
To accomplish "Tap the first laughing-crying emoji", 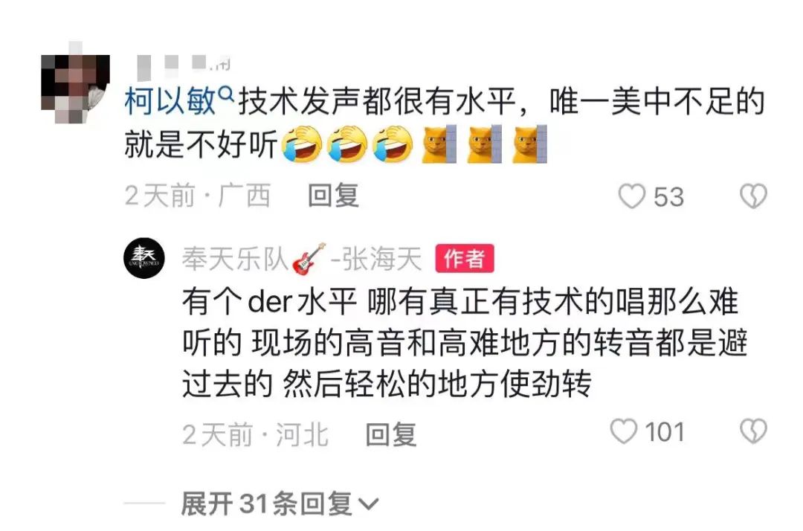I will pos(303,144).
